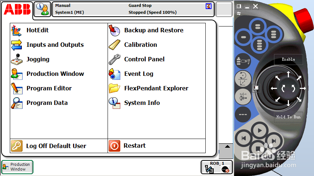Click the Production Window menu icon
This screenshot has height=176, width=314.
click(x=17, y=74)
